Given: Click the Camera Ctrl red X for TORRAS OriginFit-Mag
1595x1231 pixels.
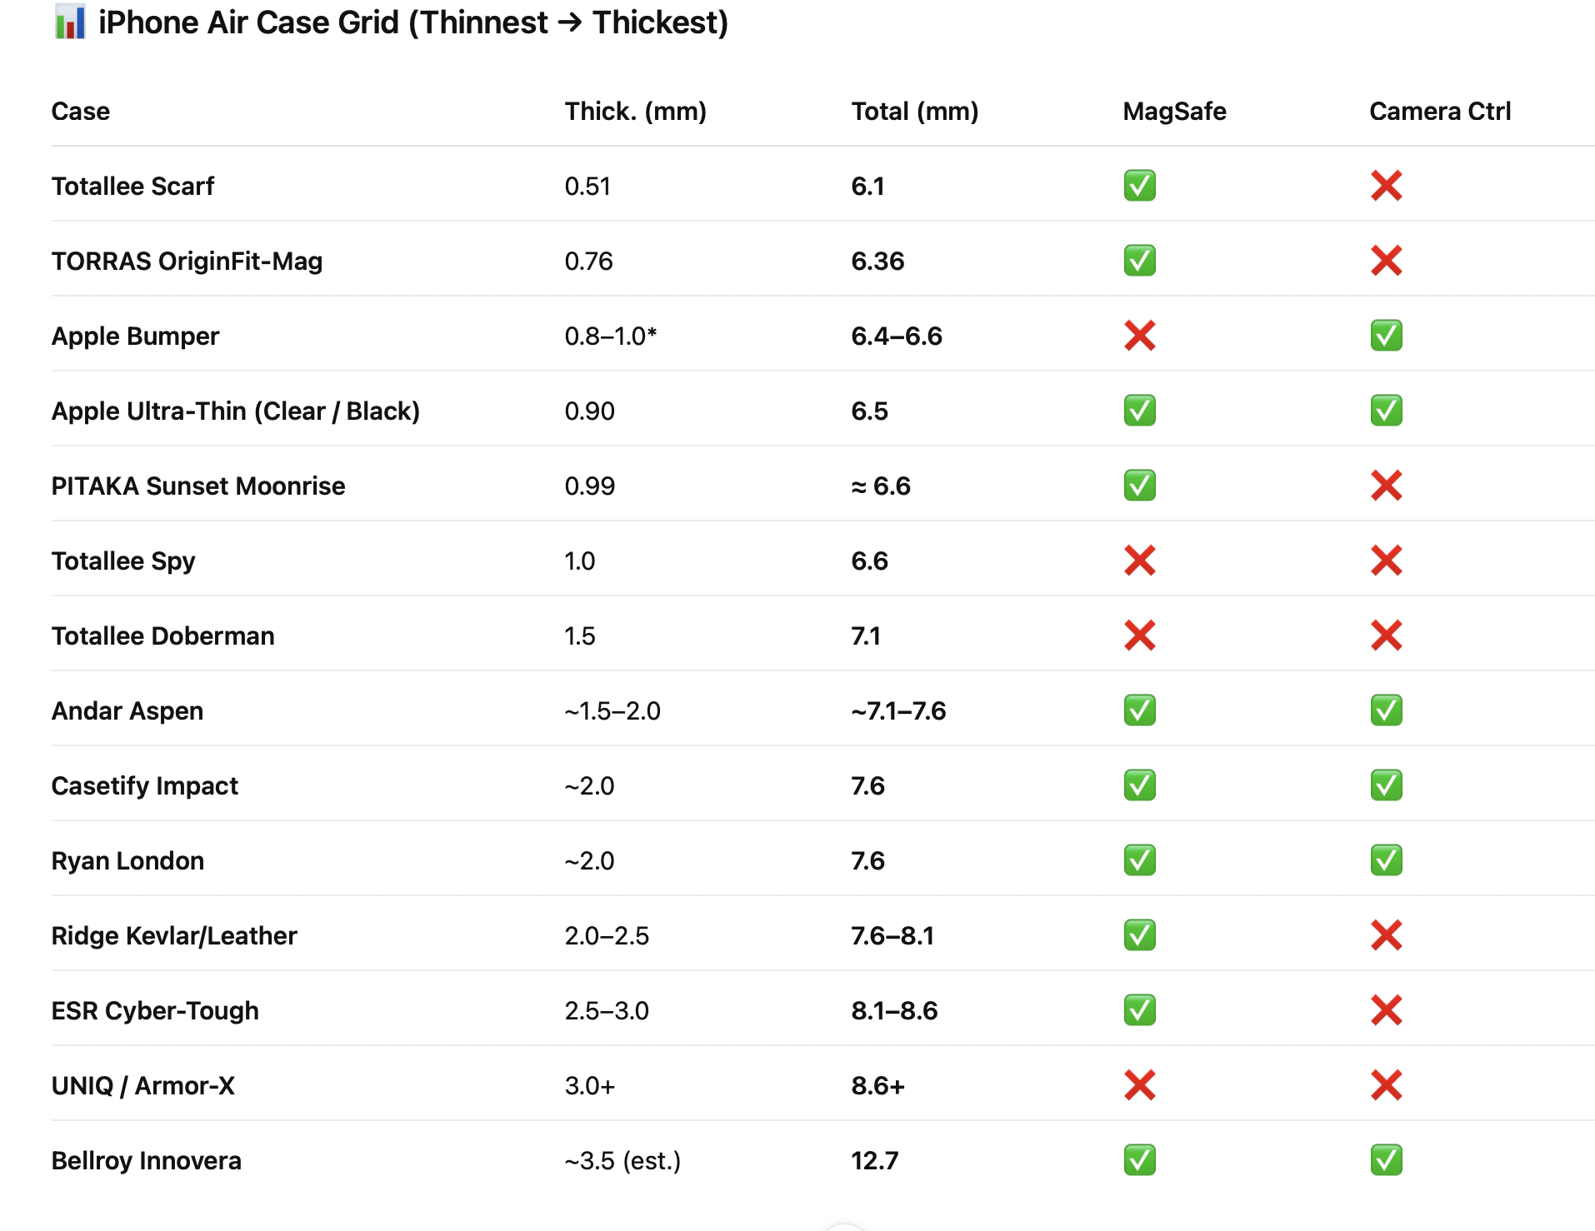Looking at the screenshot, I should click(1386, 261).
